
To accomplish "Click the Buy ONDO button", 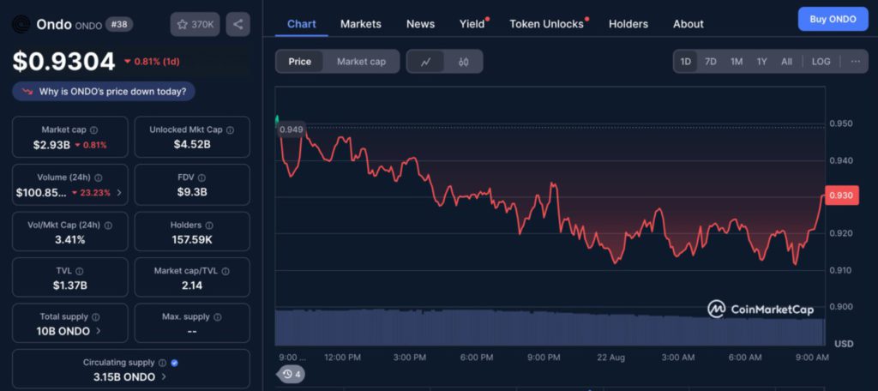I will 833,19.
